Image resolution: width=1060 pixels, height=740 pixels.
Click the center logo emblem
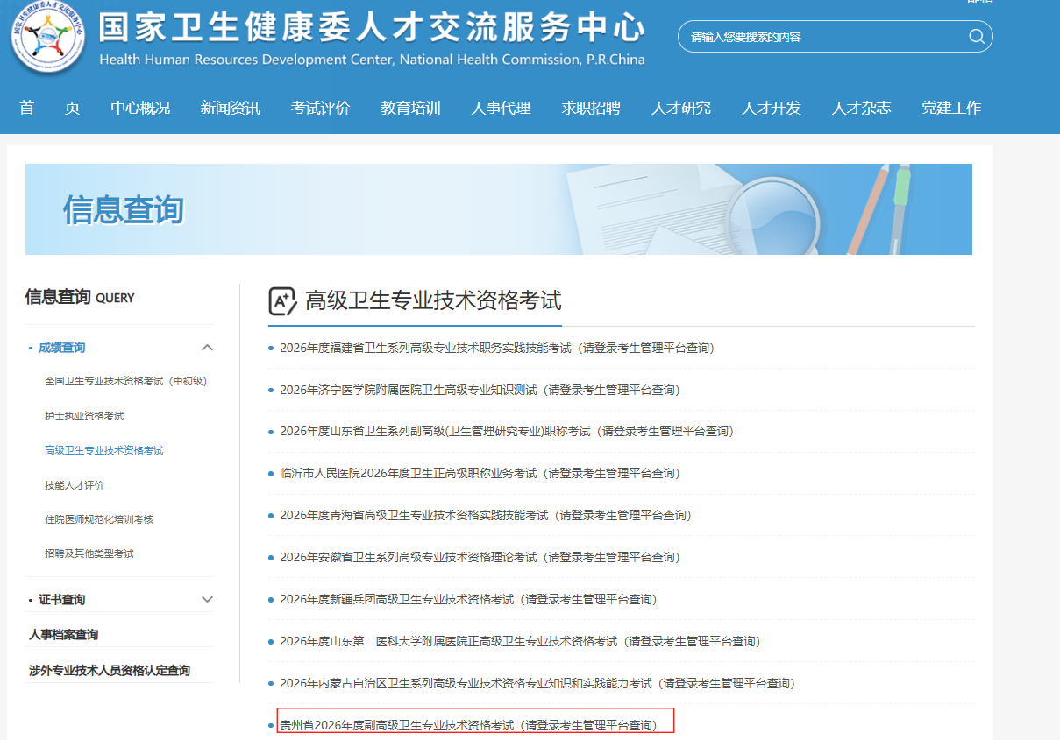click(48, 37)
